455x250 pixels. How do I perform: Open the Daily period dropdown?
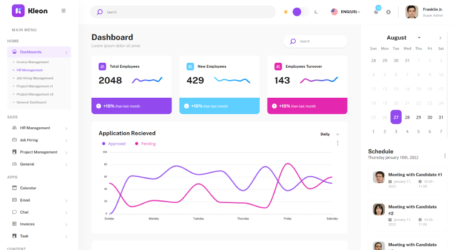click(330, 134)
